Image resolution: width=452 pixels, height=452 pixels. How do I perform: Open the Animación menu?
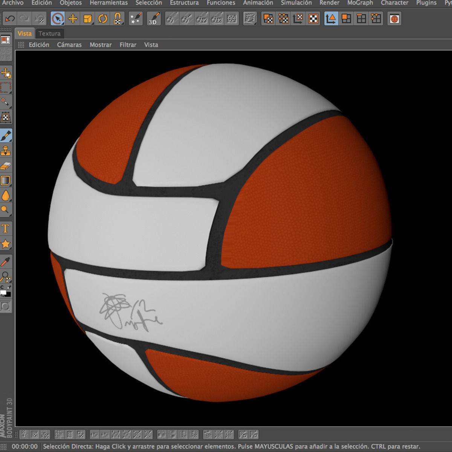pos(258,3)
